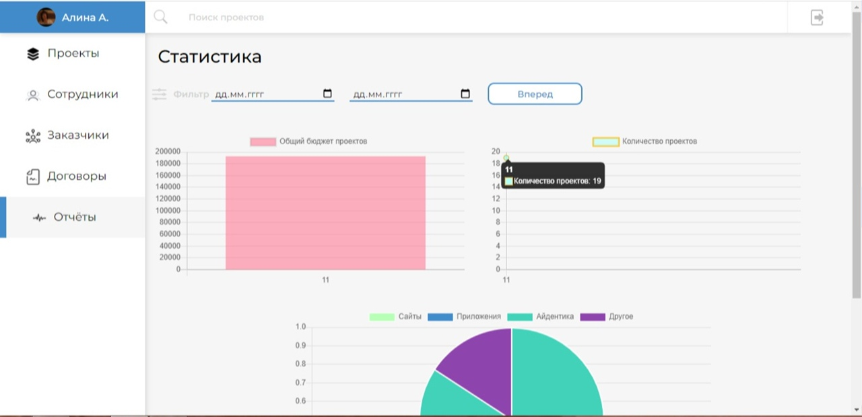862x417 pixels.
Task: Click the Отчёты pulse icon
Action: pos(40,218)
